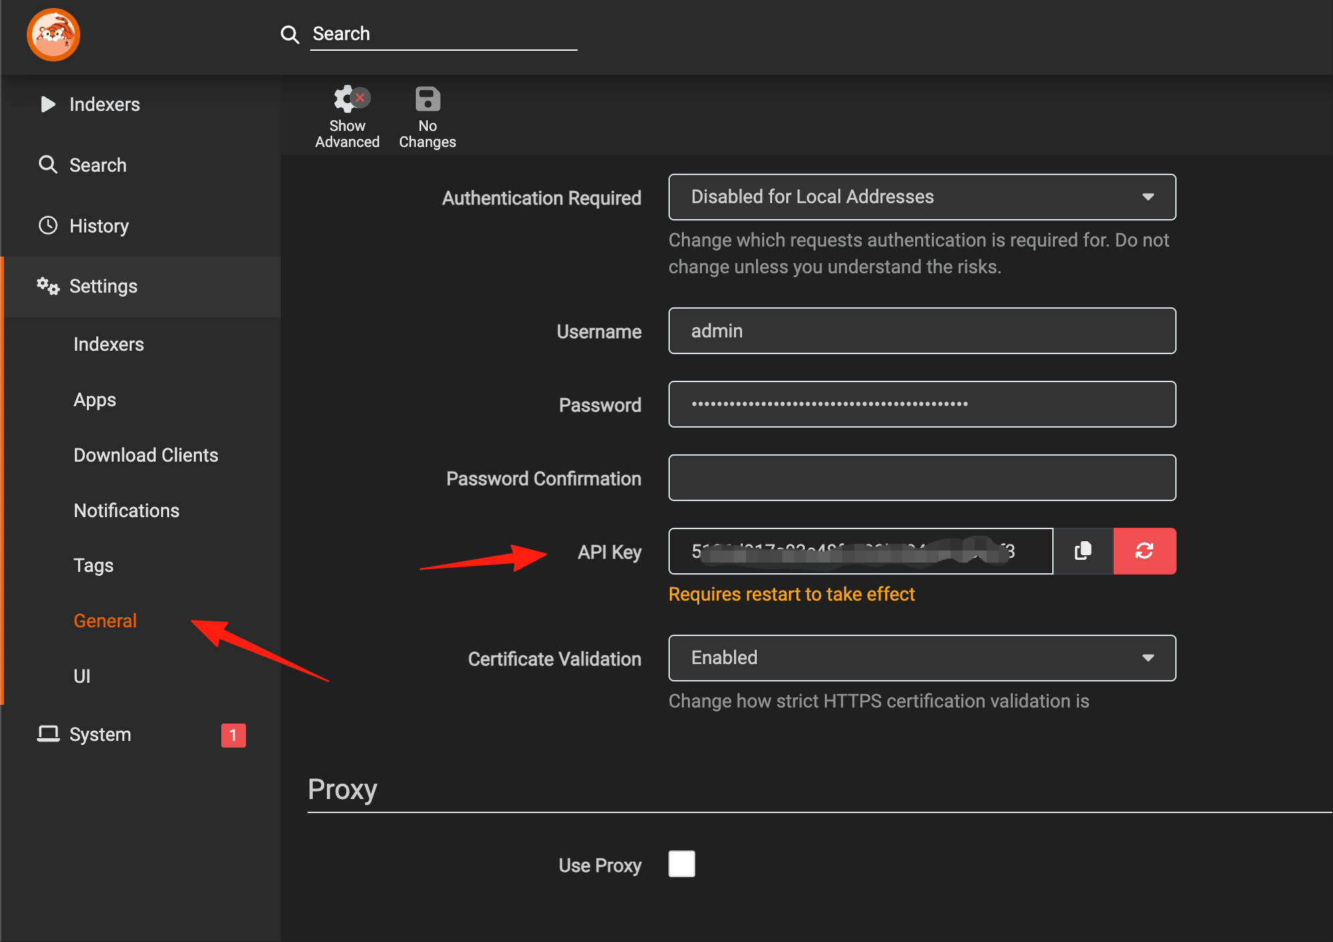
Task: Open the top-level Indexers menu item
Action: (x=140, y=104)
